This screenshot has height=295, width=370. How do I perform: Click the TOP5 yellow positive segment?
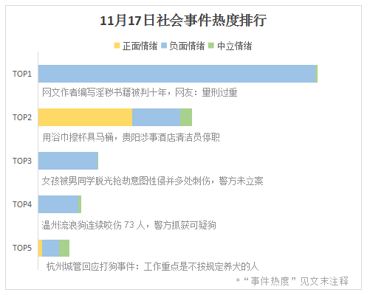pos(41,248)
